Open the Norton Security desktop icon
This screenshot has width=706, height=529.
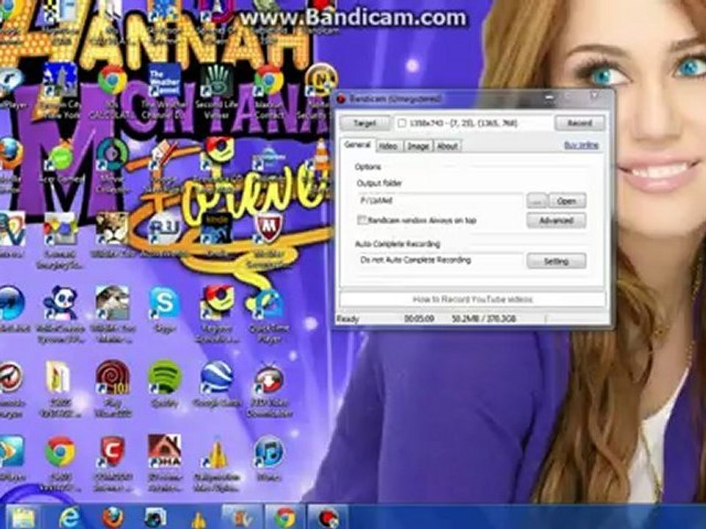[x=321, y=81]
